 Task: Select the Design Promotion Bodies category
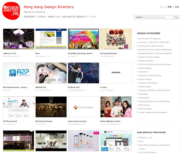click(149, 57)
